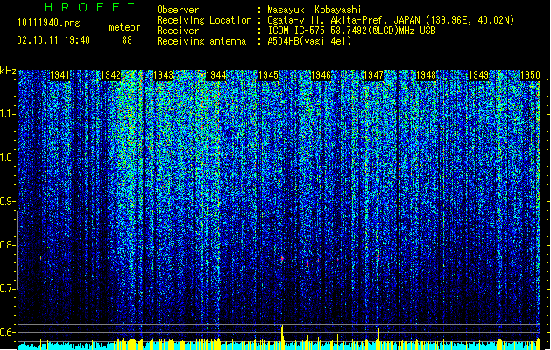Click the 1.1 frequency axis label
The image size is (551, 350).
(x=7, y=114)
